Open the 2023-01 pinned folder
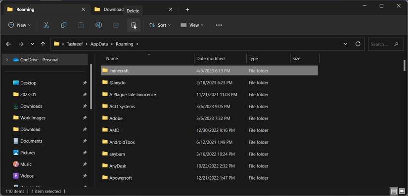 tap(28, 94)
